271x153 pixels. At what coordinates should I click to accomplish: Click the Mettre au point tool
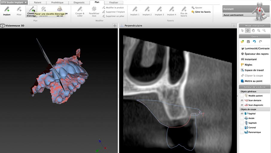pyautogui.click(x=253, y=81)
